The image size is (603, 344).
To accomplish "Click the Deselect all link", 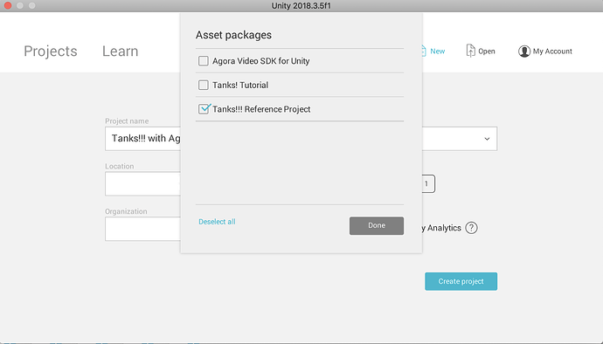I will click(217, 222).
